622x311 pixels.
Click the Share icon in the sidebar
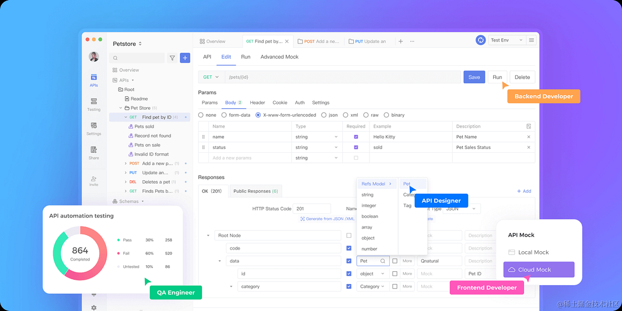[94, 151]
